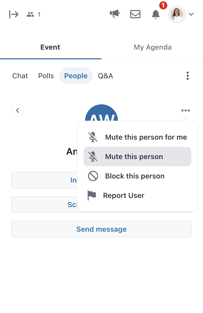Viewport: 203px width, 313px height.
Task: Select Block this person
Action: tap(137, 176)
